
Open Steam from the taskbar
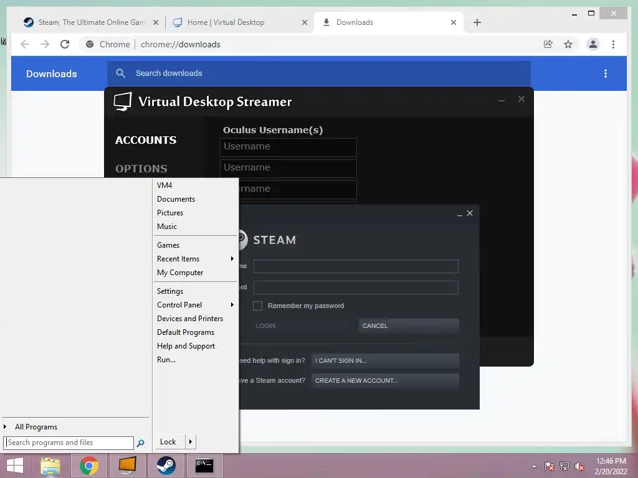pyautogui.click(x=166, y=466)
